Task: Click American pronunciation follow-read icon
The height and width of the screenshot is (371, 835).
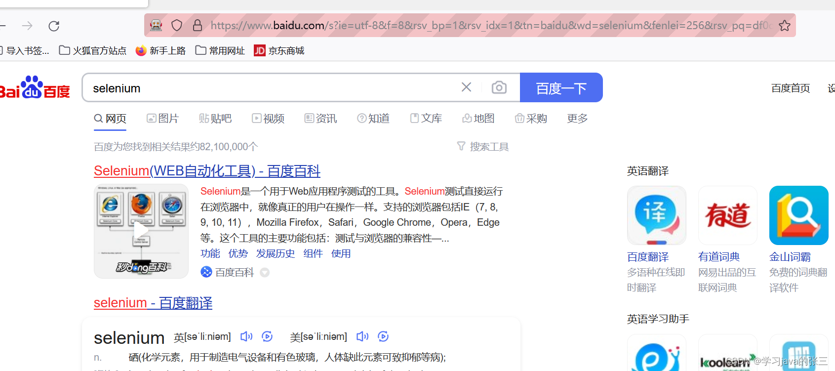Action: click(383, 336)
